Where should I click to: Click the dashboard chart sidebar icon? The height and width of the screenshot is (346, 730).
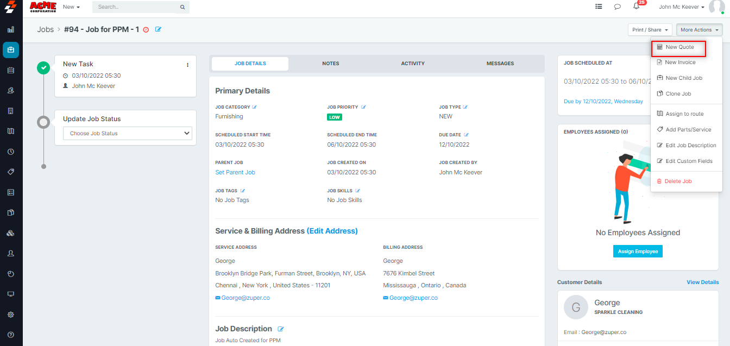click(x=11, y=29)
